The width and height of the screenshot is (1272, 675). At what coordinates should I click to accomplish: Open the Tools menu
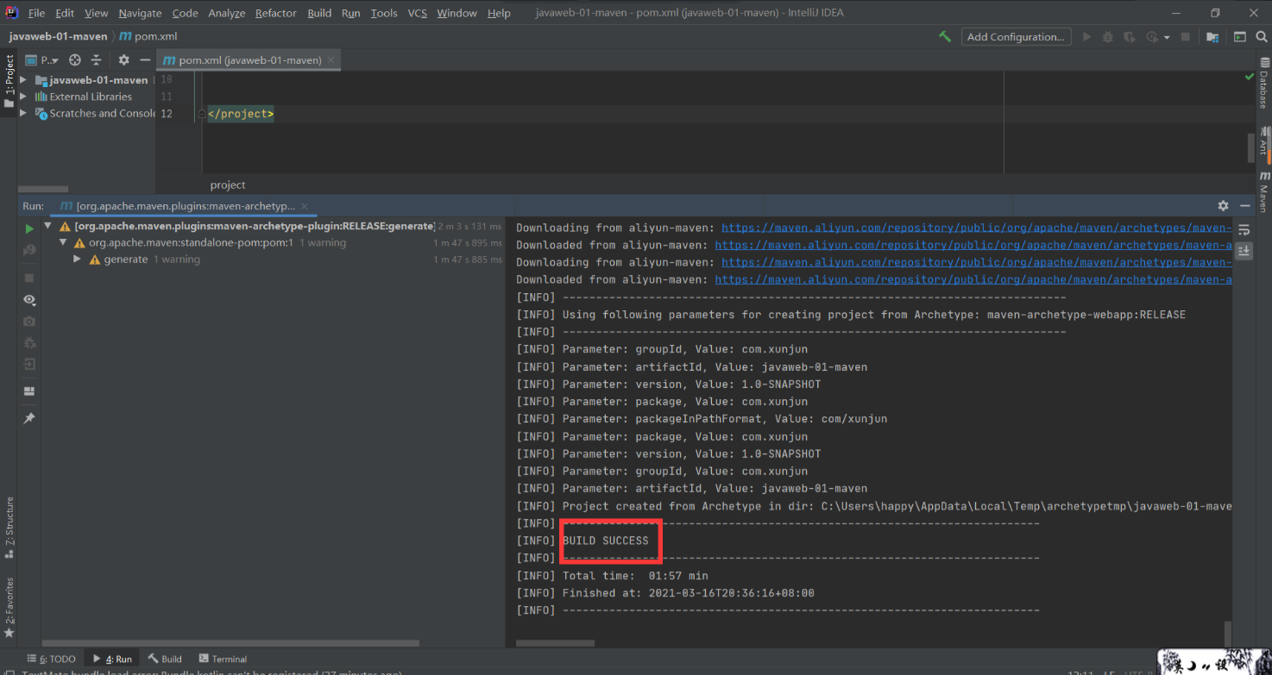click(384, 13)
